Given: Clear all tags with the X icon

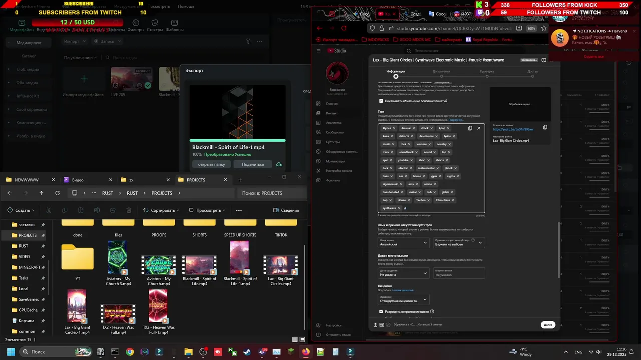Looking at the screenshot, I should (x=479, y=128).
